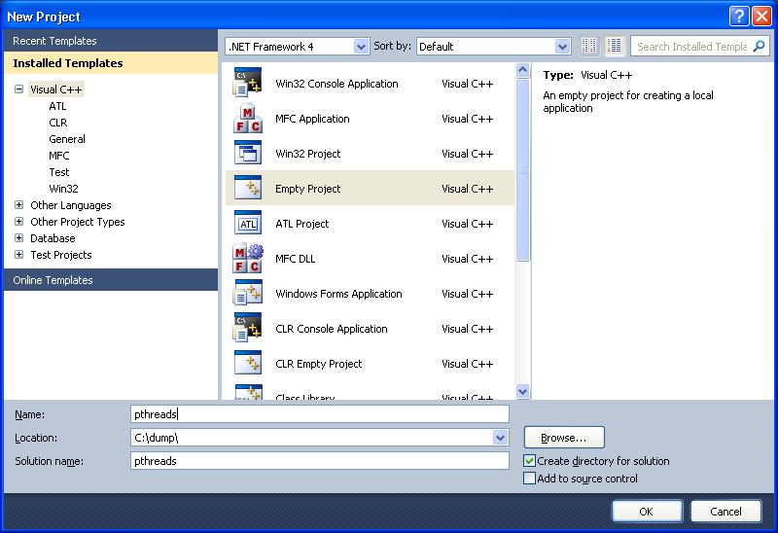
Task: Select Test under Visual C++
Action: [x=59, y=172]
